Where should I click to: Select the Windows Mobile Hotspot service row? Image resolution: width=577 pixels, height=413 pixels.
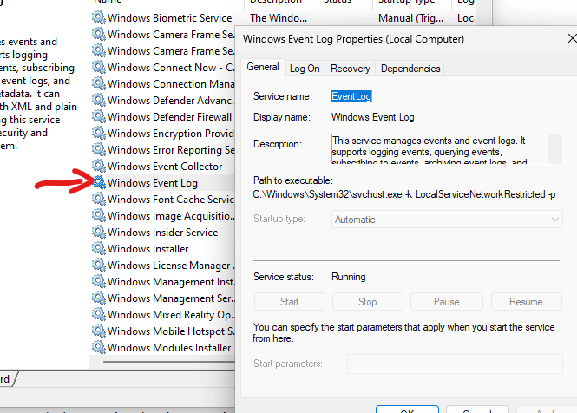(x=162, y=331)
